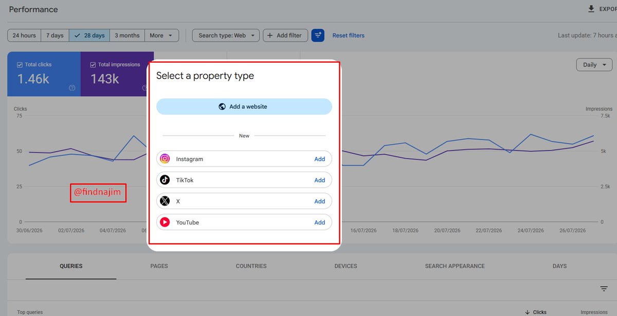Click Add next to TikTok
Image resolution: width=617 pixels, height=316 pixels.
(x=320, y=180)
